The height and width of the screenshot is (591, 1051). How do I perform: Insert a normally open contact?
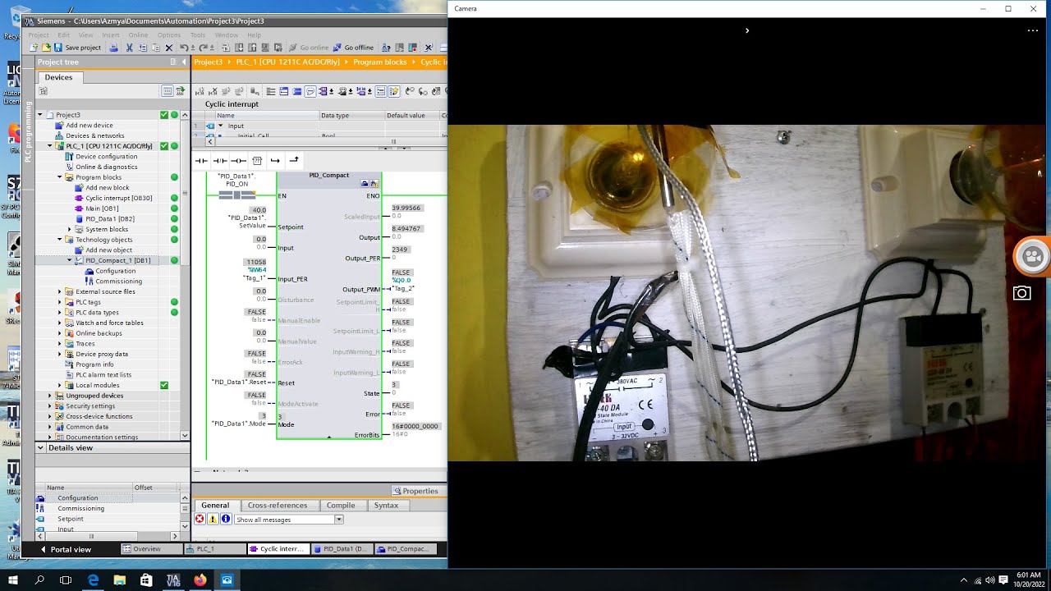(x=201, y=160)
